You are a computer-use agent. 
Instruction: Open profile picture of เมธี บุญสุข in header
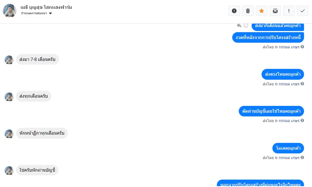tap(10, 11)
